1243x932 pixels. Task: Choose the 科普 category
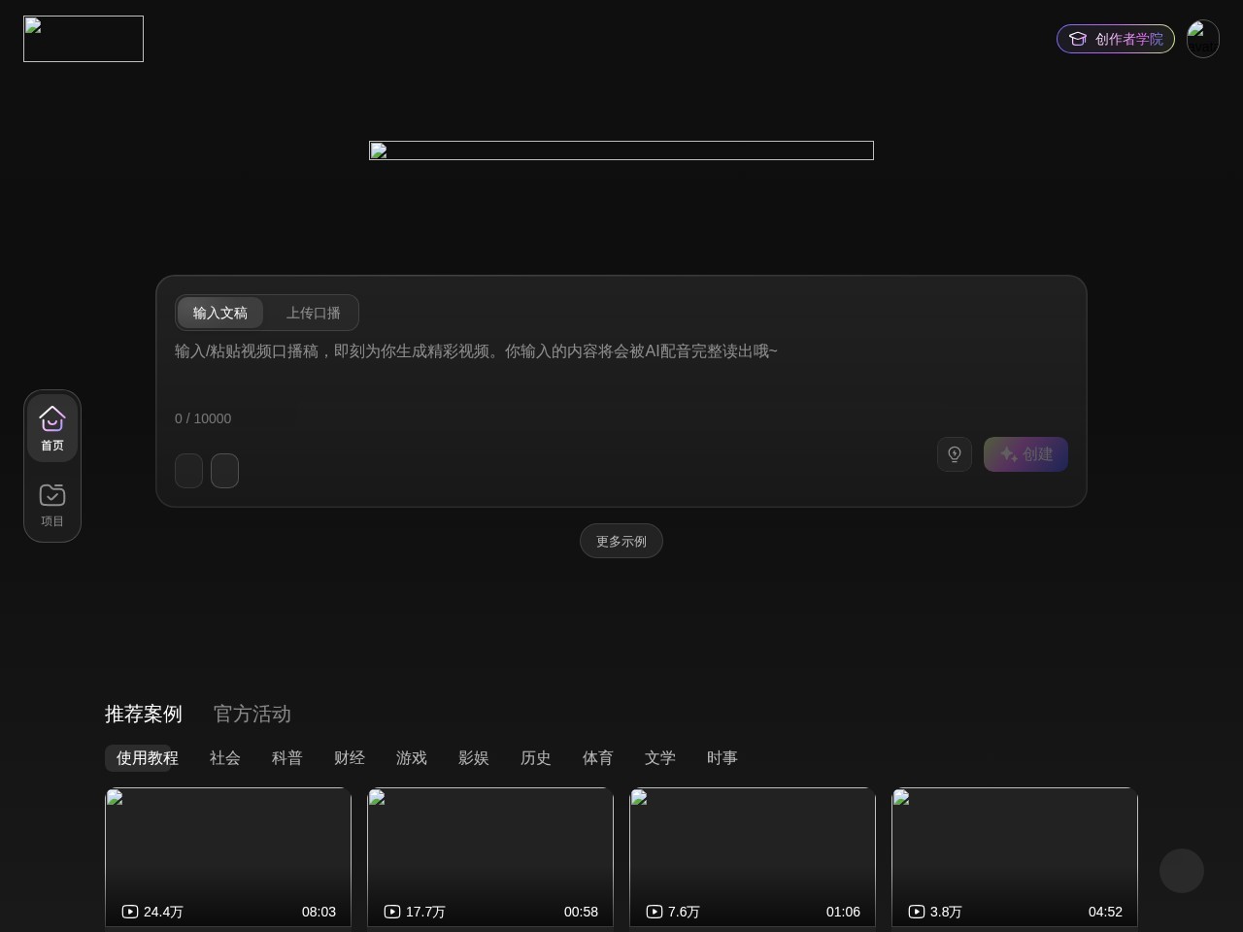click(287, 758)
